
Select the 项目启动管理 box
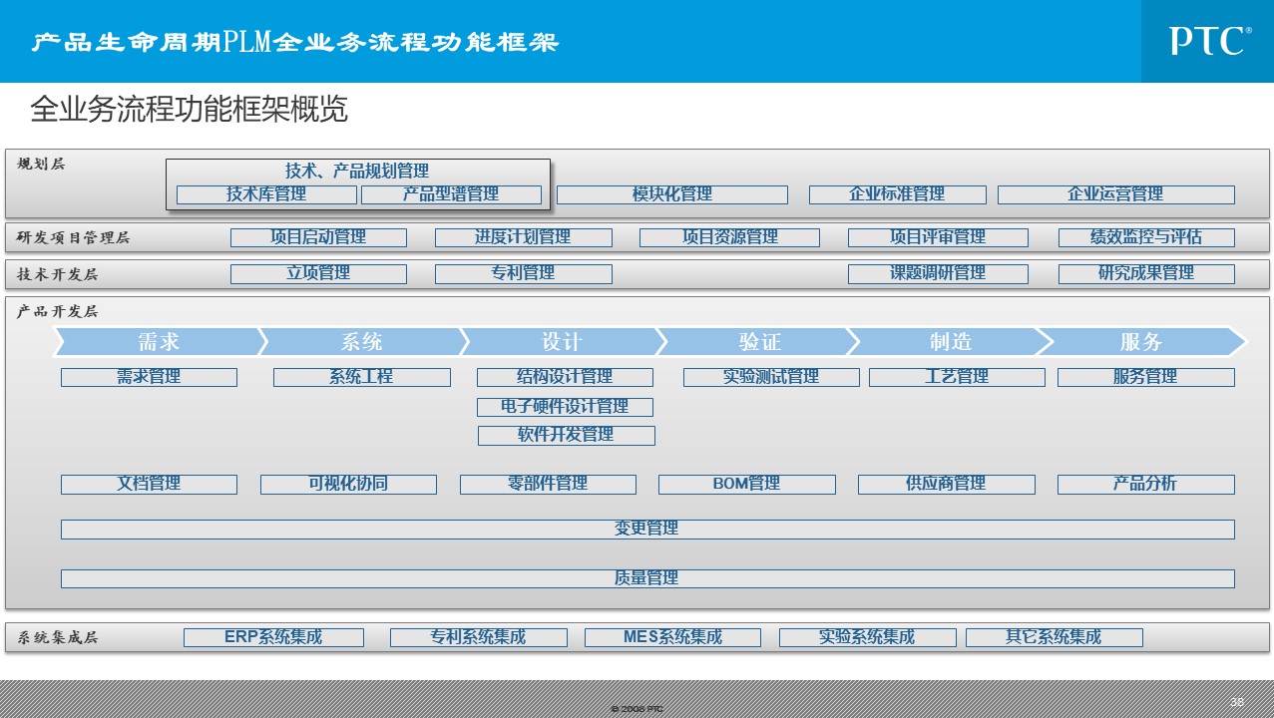click(318, 237)
